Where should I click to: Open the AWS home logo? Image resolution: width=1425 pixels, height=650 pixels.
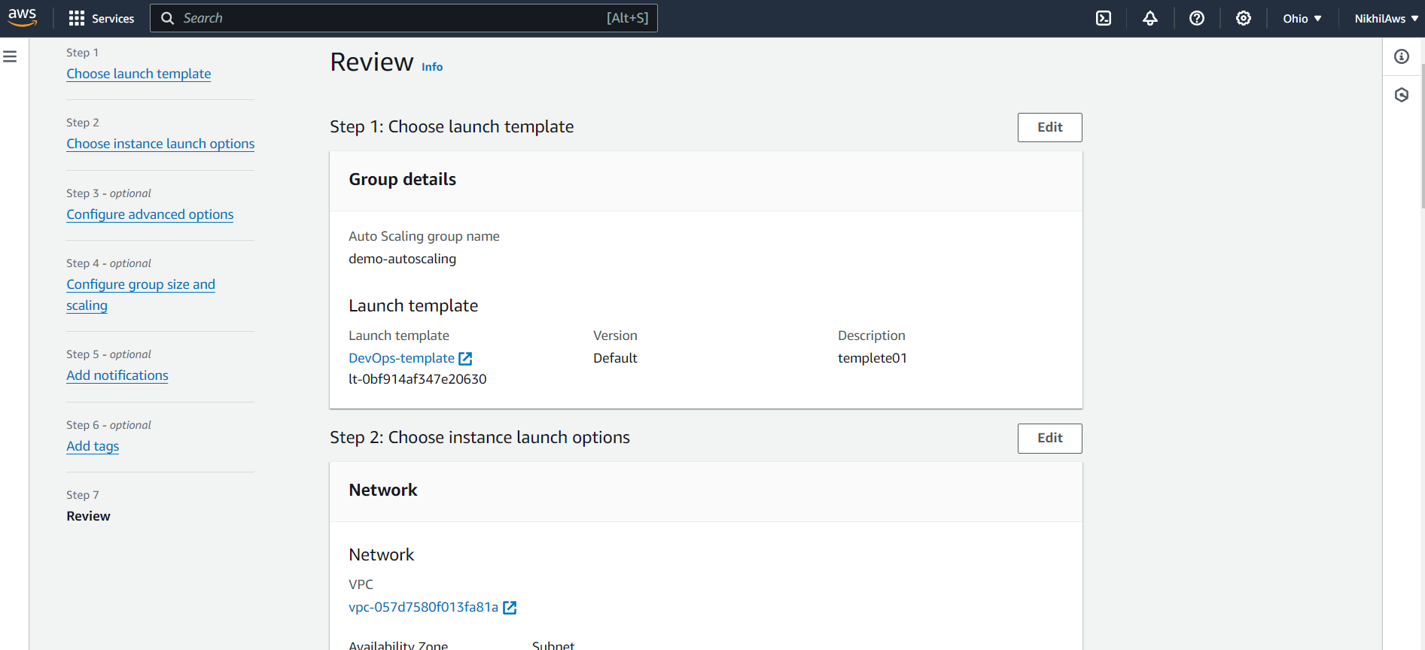coord(23,18)
